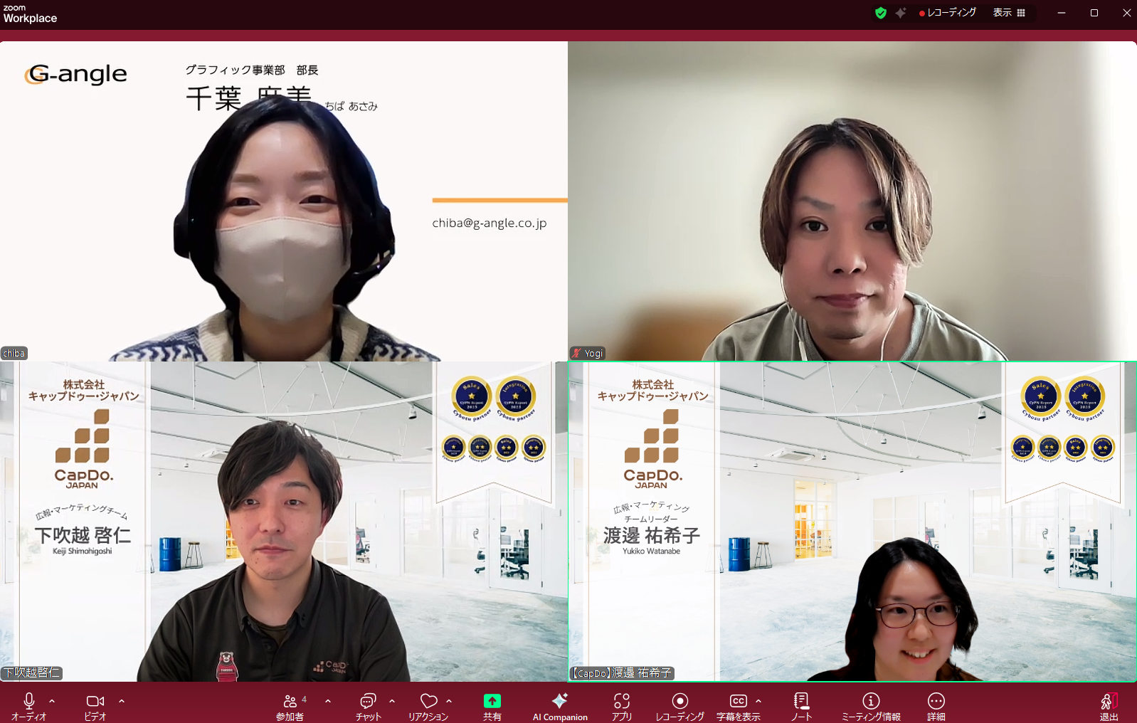Image resolution: width=1137 pixels, height=723 pixels.
Task: Click the green encryption shield icon
Action: tap(881, 13)
